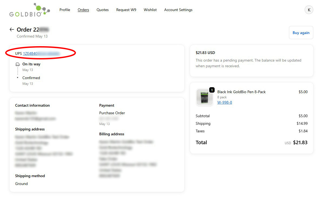Click the Shipping address heading
Viewport: 326px width, 209px height.
[30, 129]
